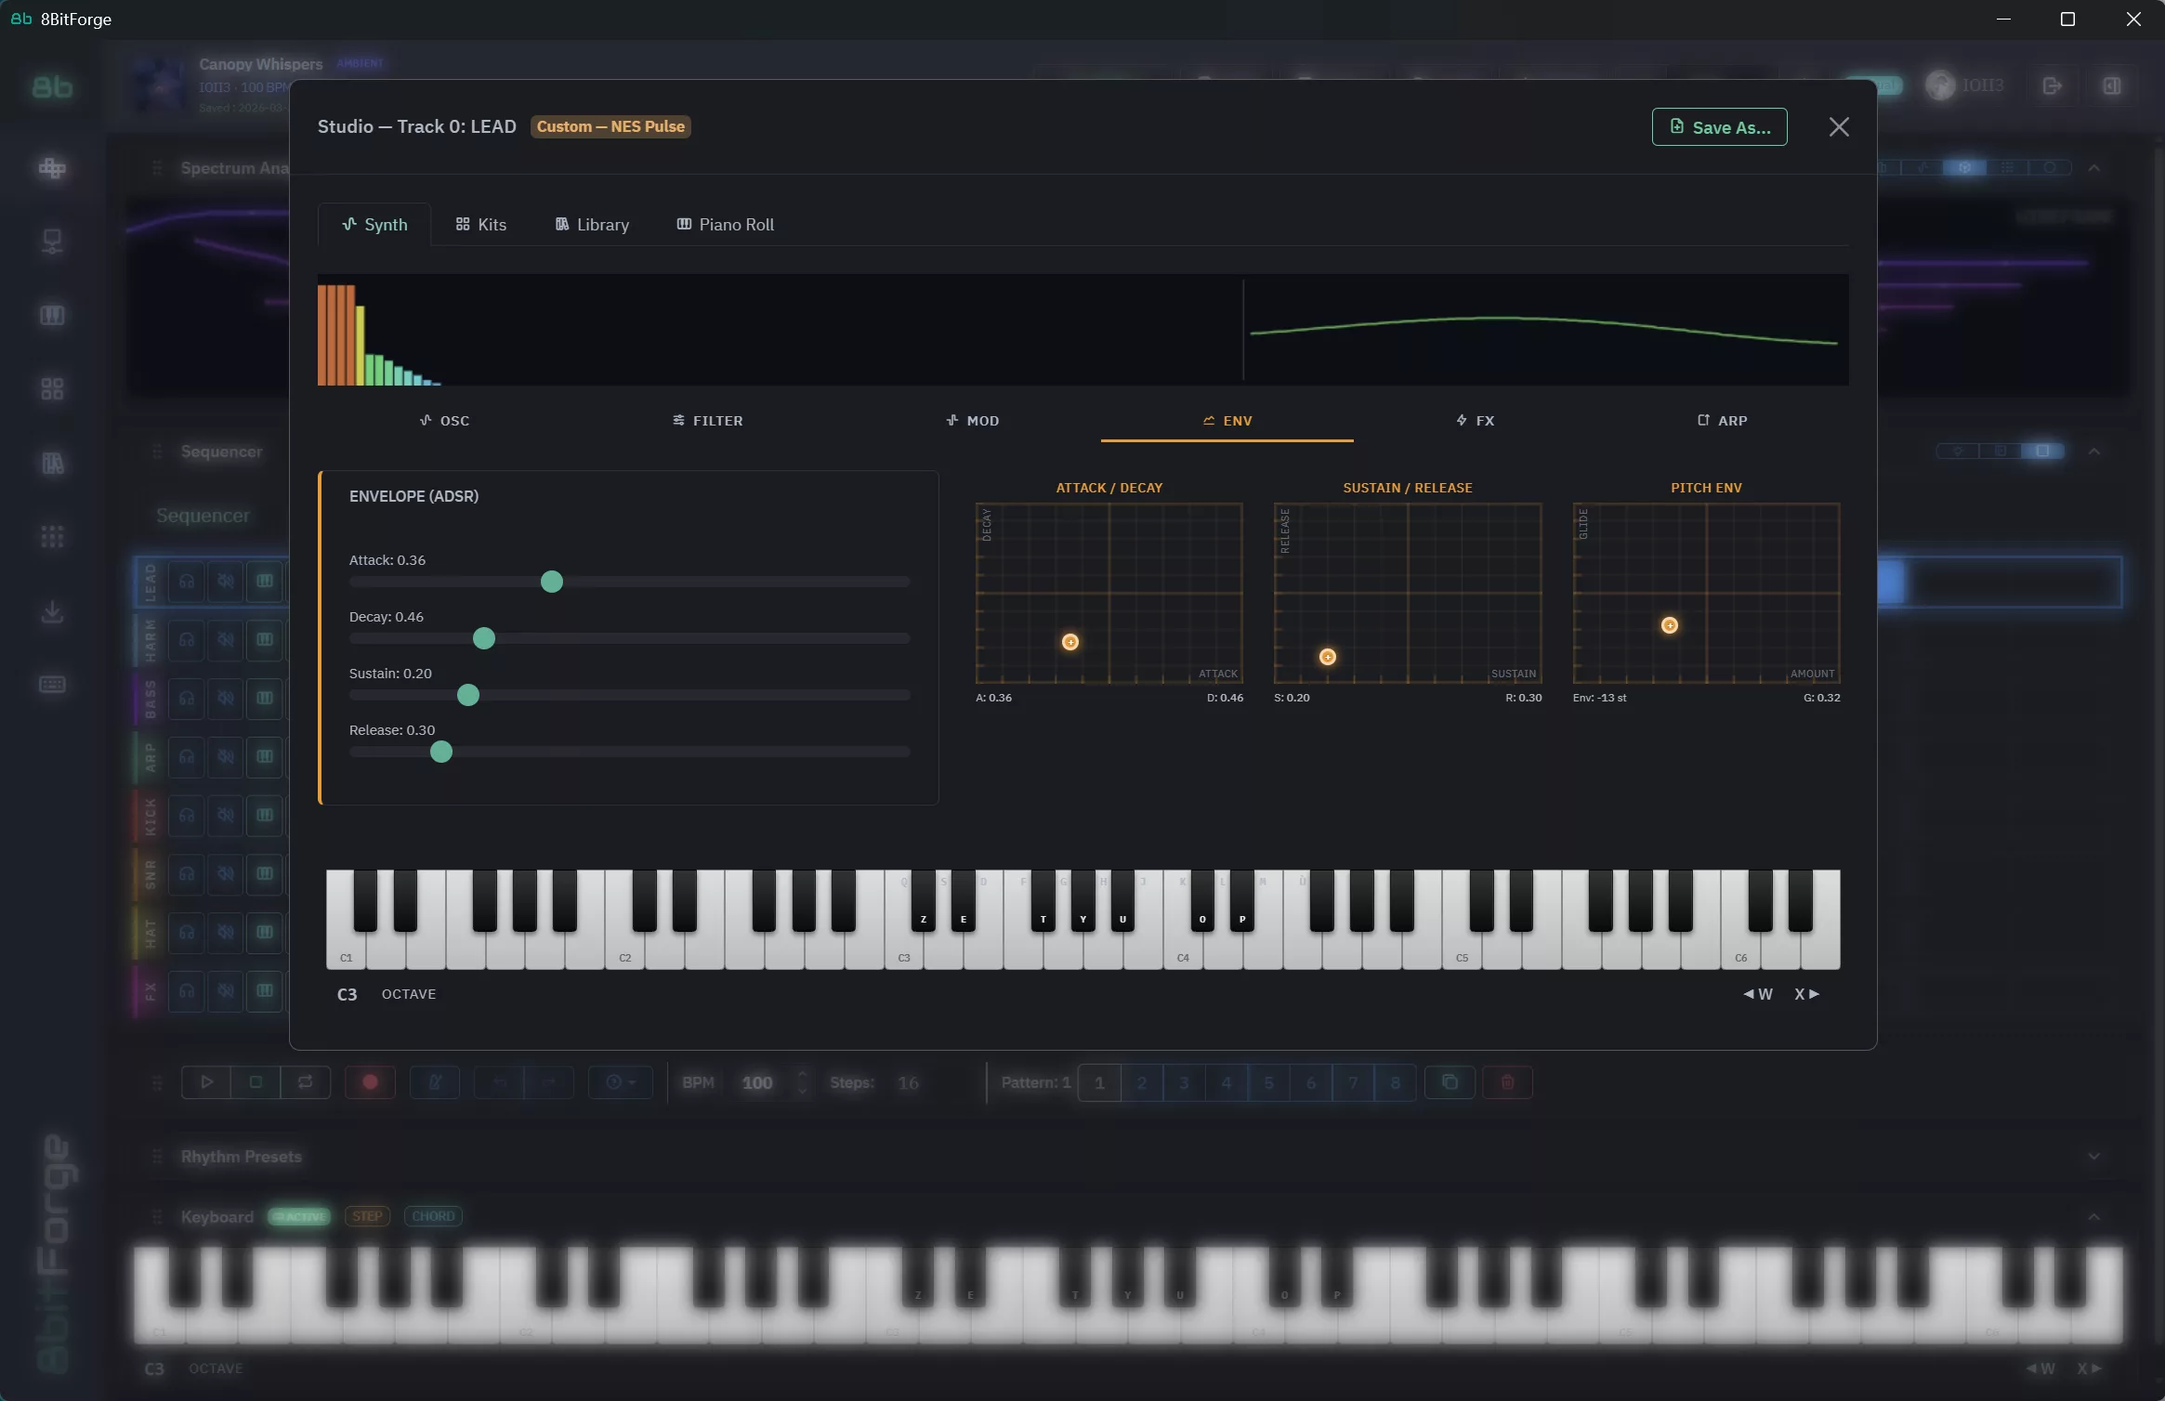
Task: Duplicate the pattern using the copy icon
Action: coord(1449,1081)
